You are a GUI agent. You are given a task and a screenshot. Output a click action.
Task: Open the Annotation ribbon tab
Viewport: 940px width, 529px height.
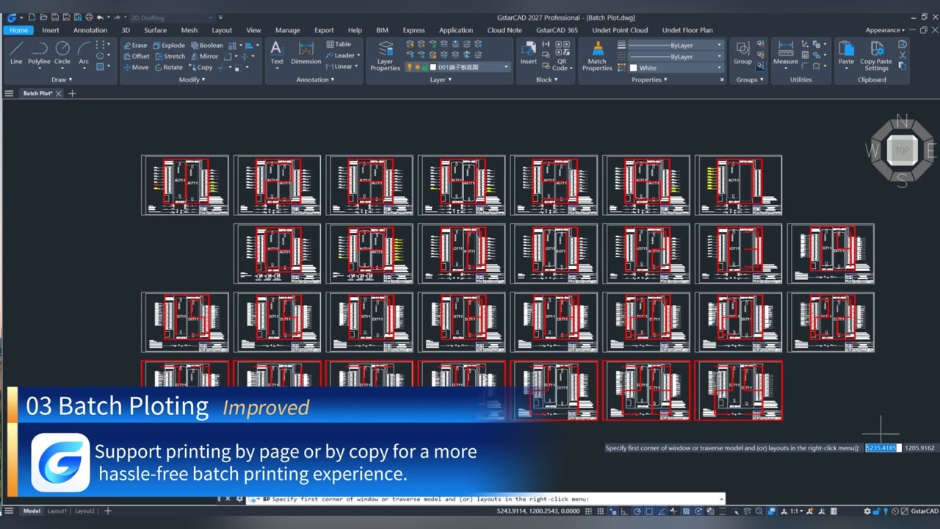click(x=90, y=30)
